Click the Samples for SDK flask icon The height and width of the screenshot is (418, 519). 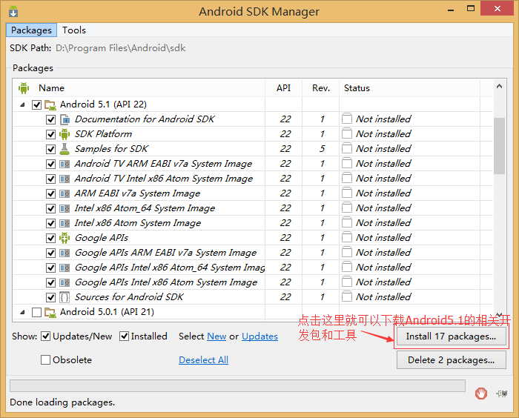(x=65, y=149)
